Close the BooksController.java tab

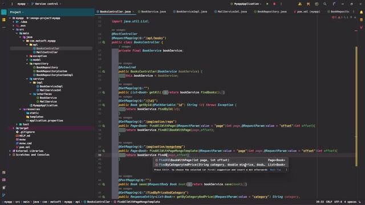point(133,11)
